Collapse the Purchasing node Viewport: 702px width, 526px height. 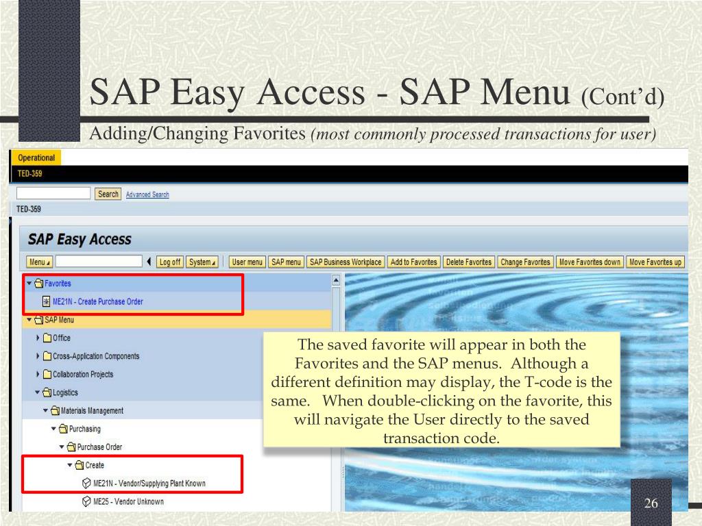53,429
